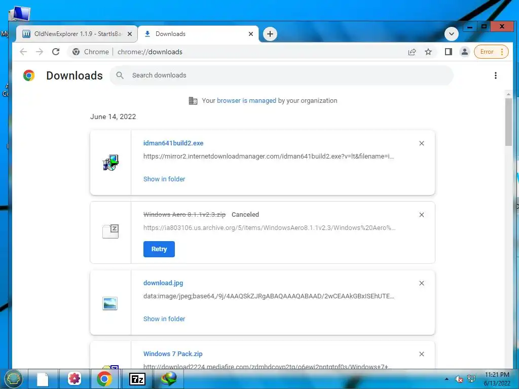Open 7-Zip from the taskbar

coord(137,379)
